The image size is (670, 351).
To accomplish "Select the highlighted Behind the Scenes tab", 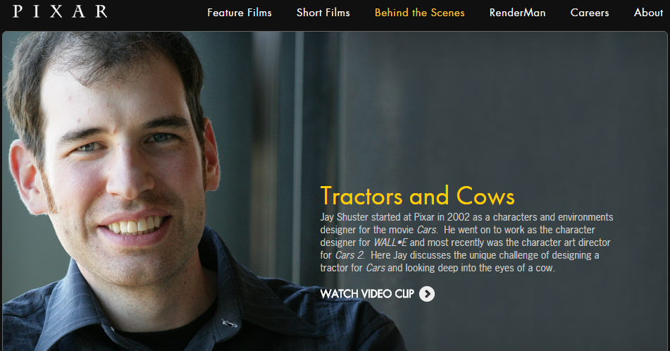I will (x=420, y=13).
